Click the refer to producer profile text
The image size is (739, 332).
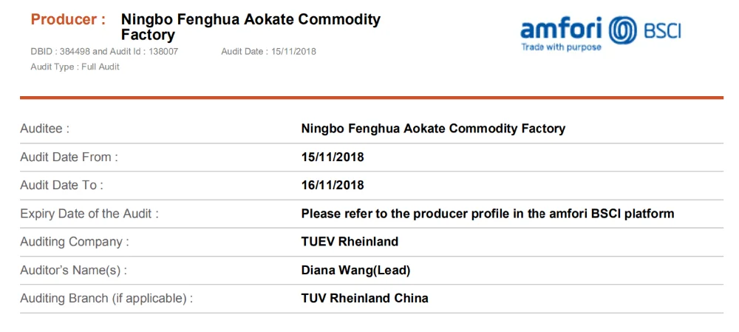pos(487,214)
